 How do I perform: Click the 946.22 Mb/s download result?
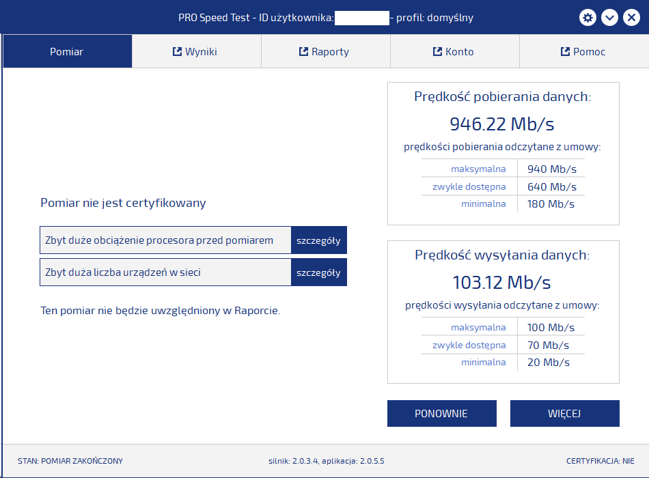coord(502,124)
